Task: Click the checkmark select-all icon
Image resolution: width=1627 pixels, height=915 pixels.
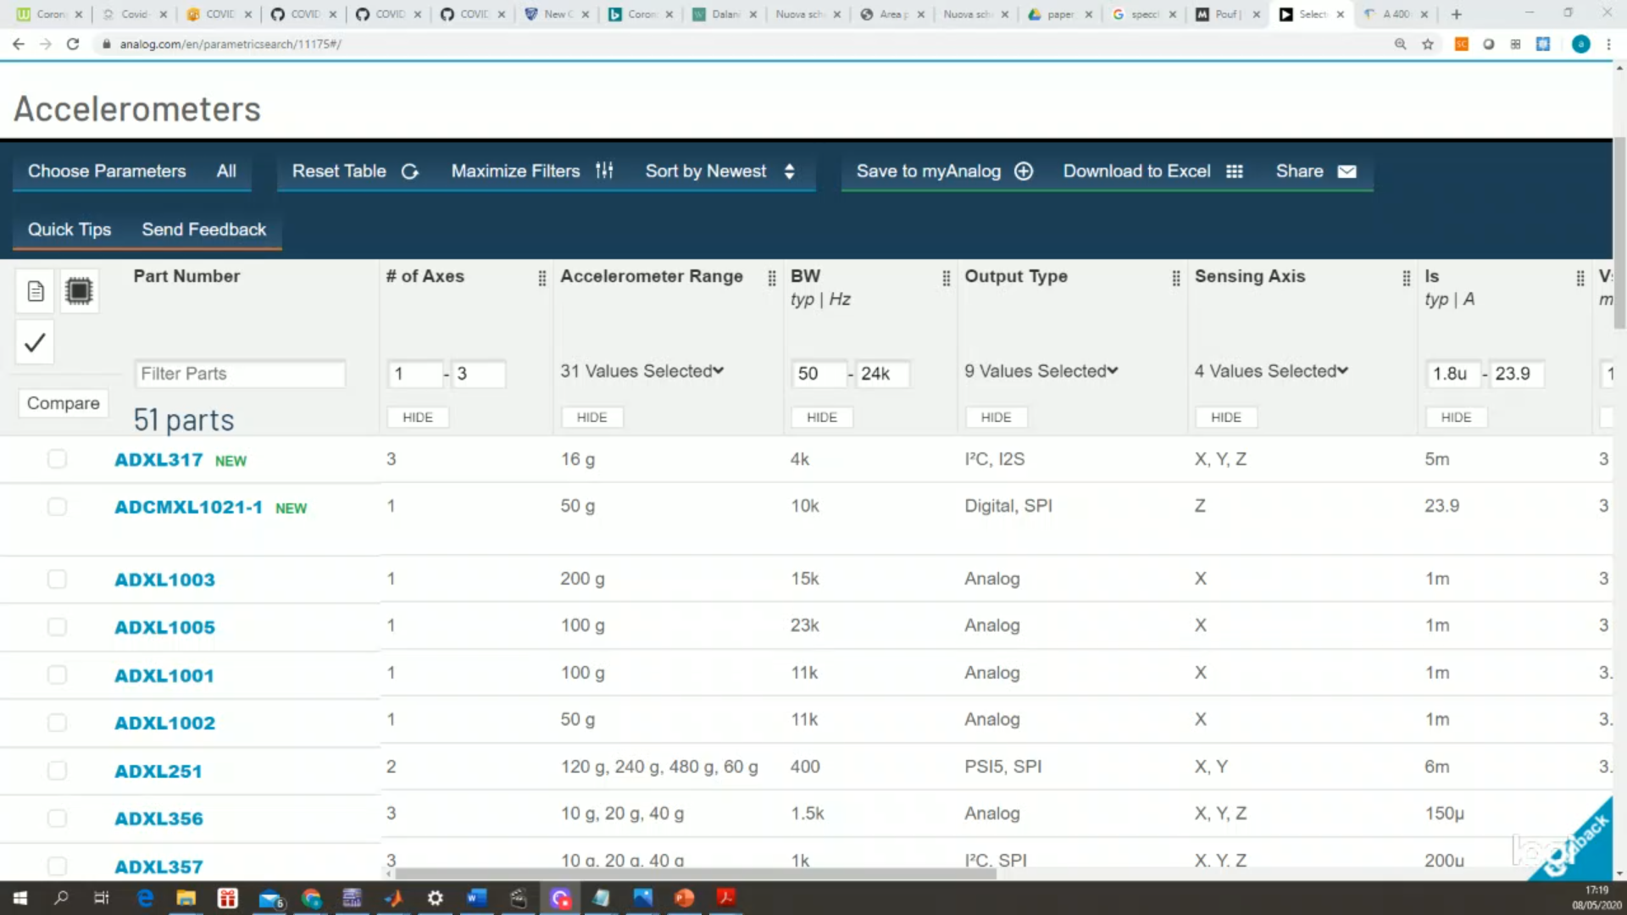Action: [35, 343]
